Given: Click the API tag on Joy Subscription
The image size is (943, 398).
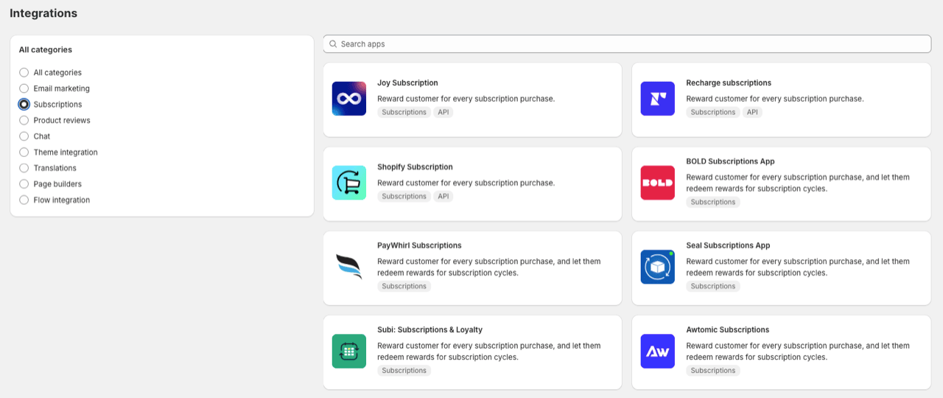Looking at the screenshot, I should (x=443, y=112).
